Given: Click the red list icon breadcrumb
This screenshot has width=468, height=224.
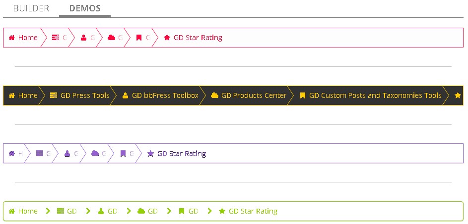Looking at the screenshot, I should click(59, 38).
